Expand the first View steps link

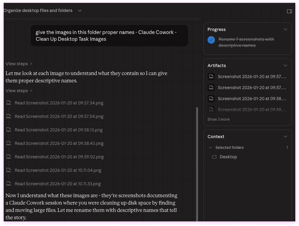pos(19,64)
